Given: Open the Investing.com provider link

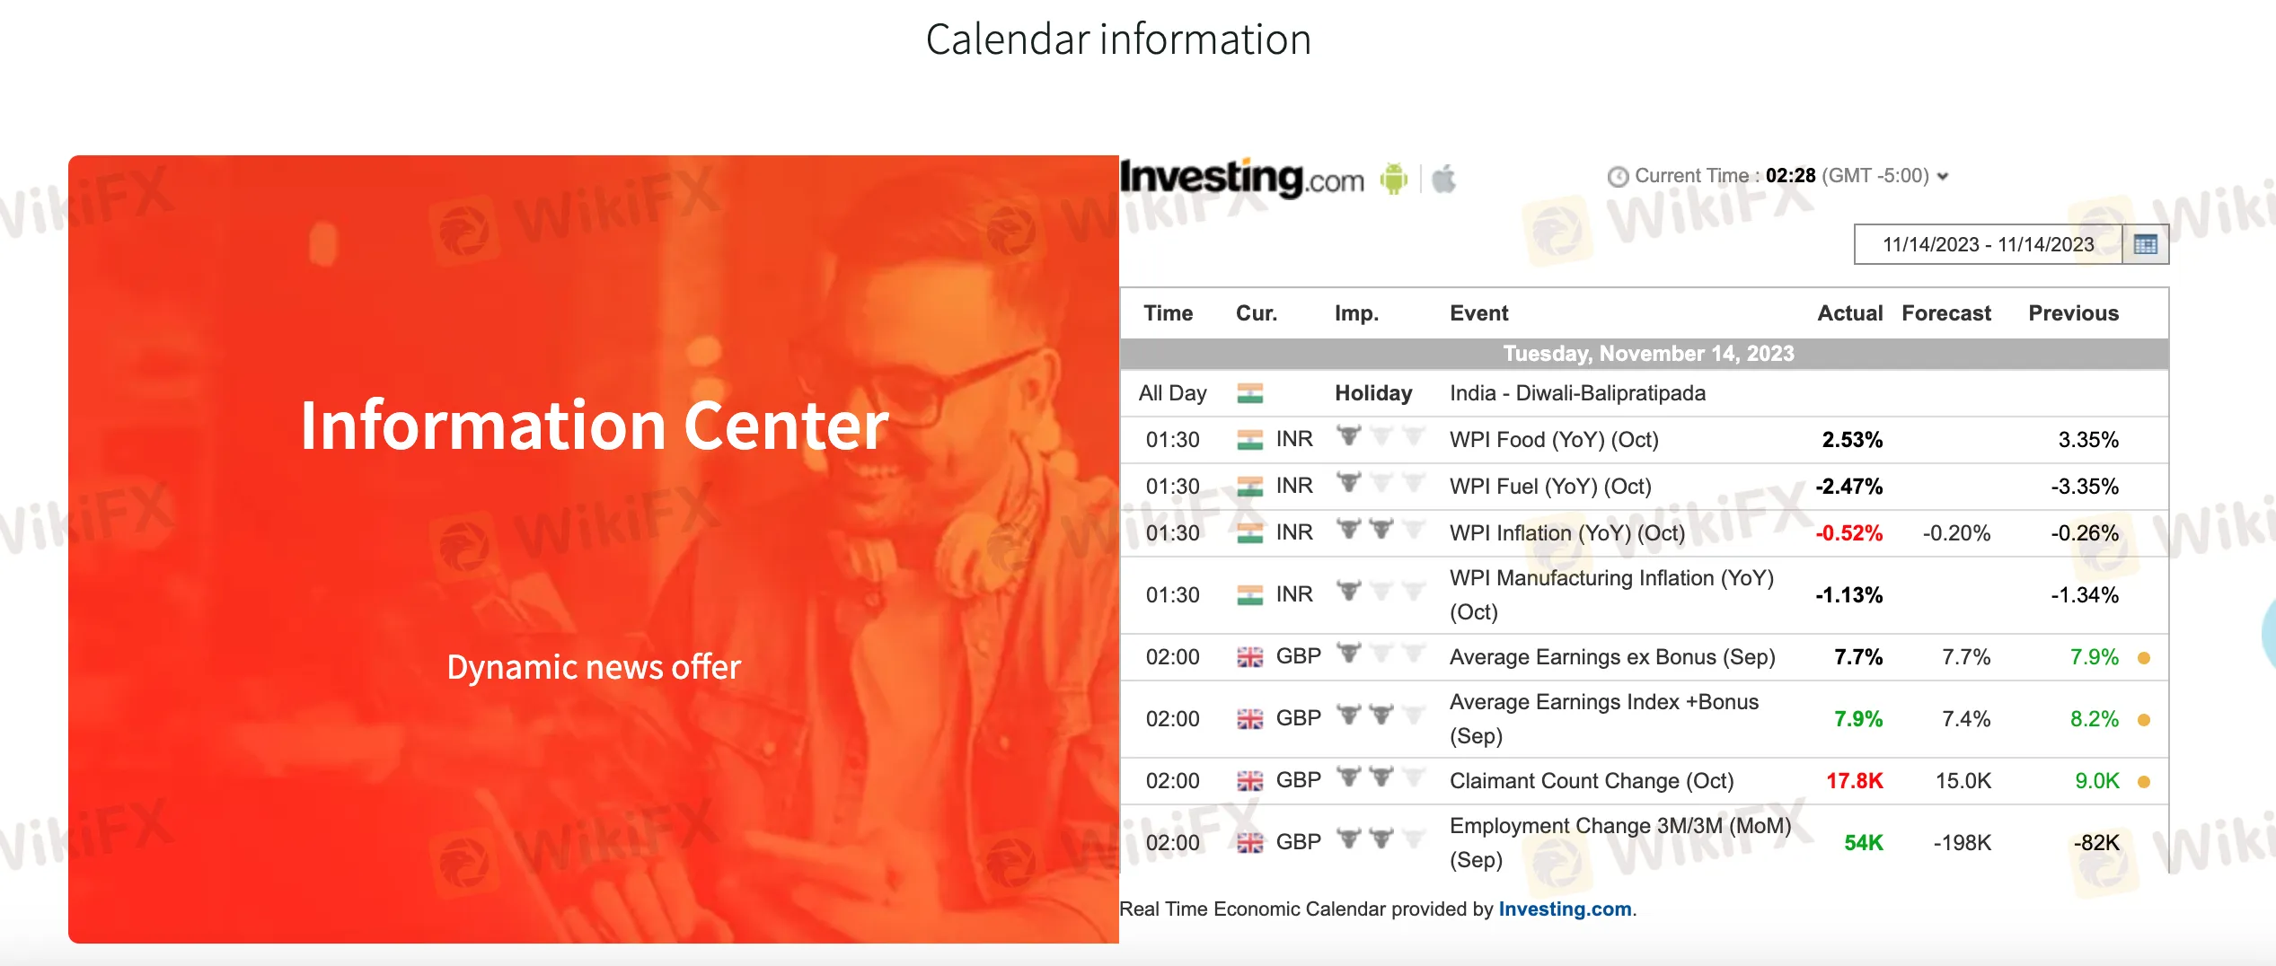Looking at the screenshot, I should [x=1565, y=909].
